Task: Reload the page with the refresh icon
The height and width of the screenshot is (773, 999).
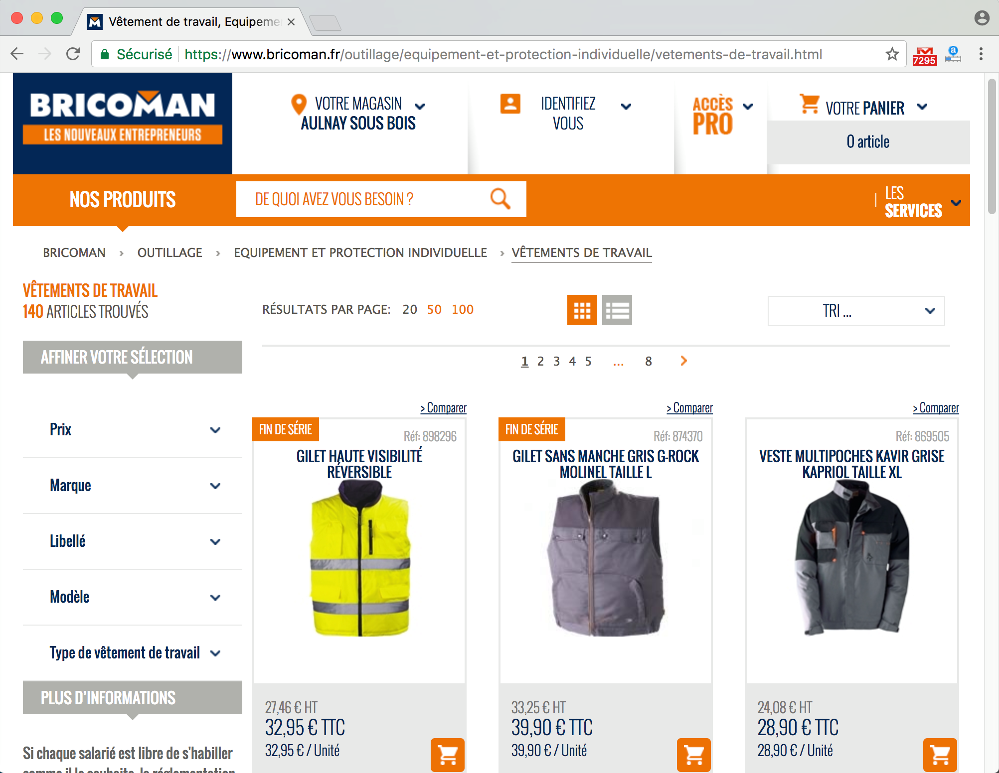Action: point(73,54)
